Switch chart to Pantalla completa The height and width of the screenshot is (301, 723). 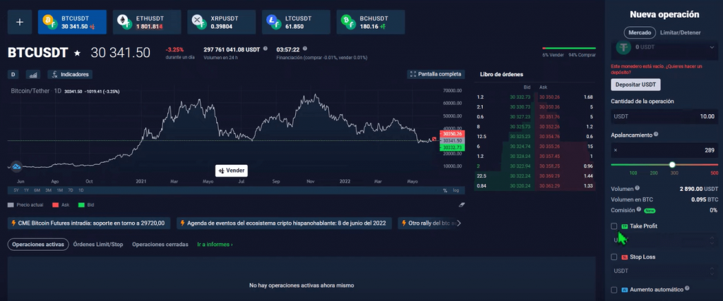pos(436,73)
